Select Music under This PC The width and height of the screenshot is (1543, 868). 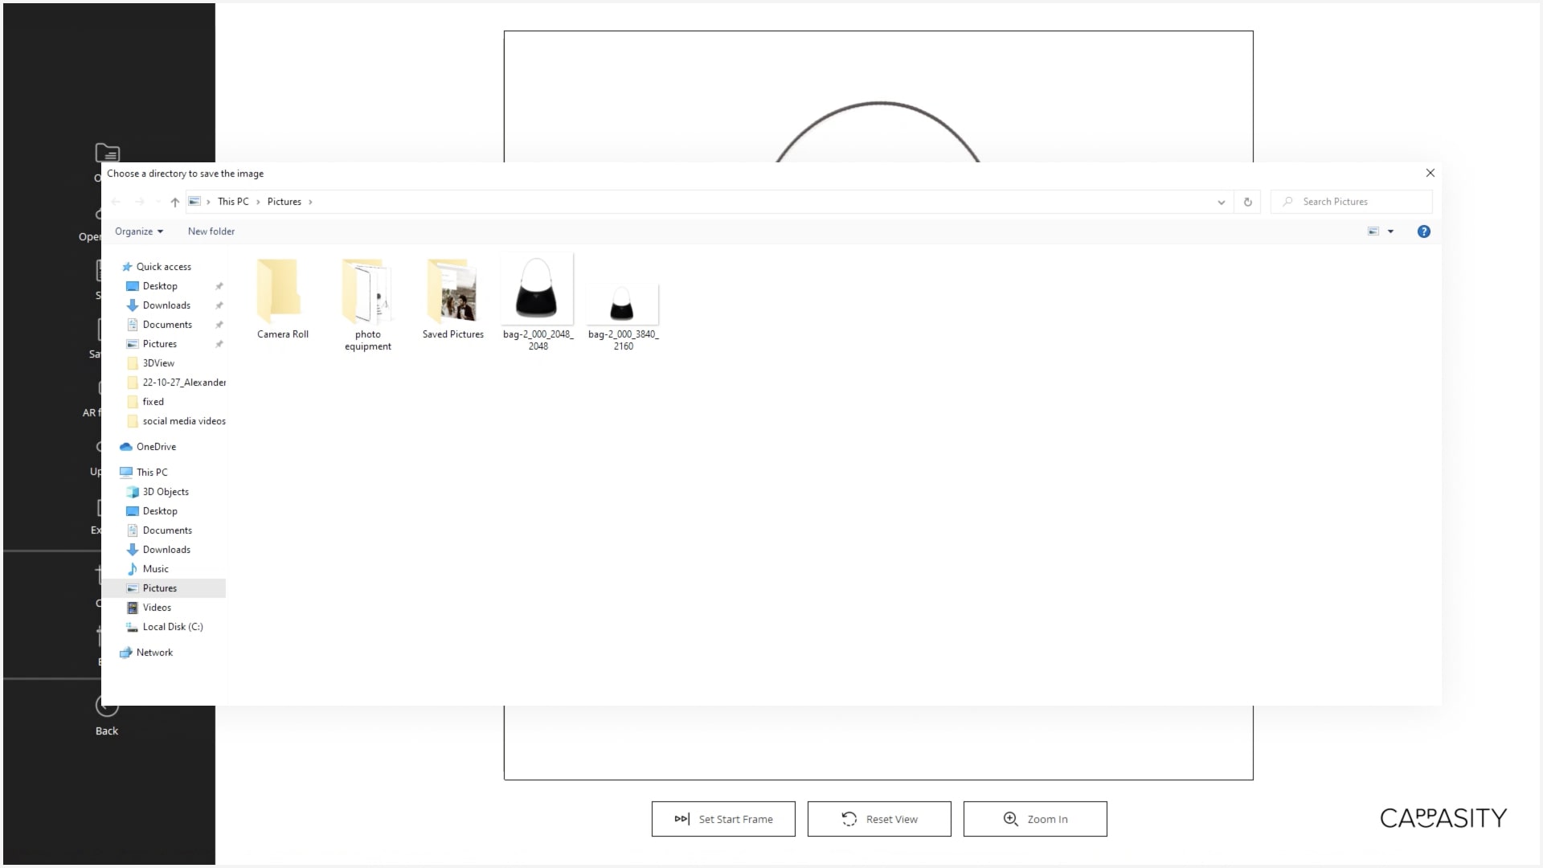[x=155, y=569]
